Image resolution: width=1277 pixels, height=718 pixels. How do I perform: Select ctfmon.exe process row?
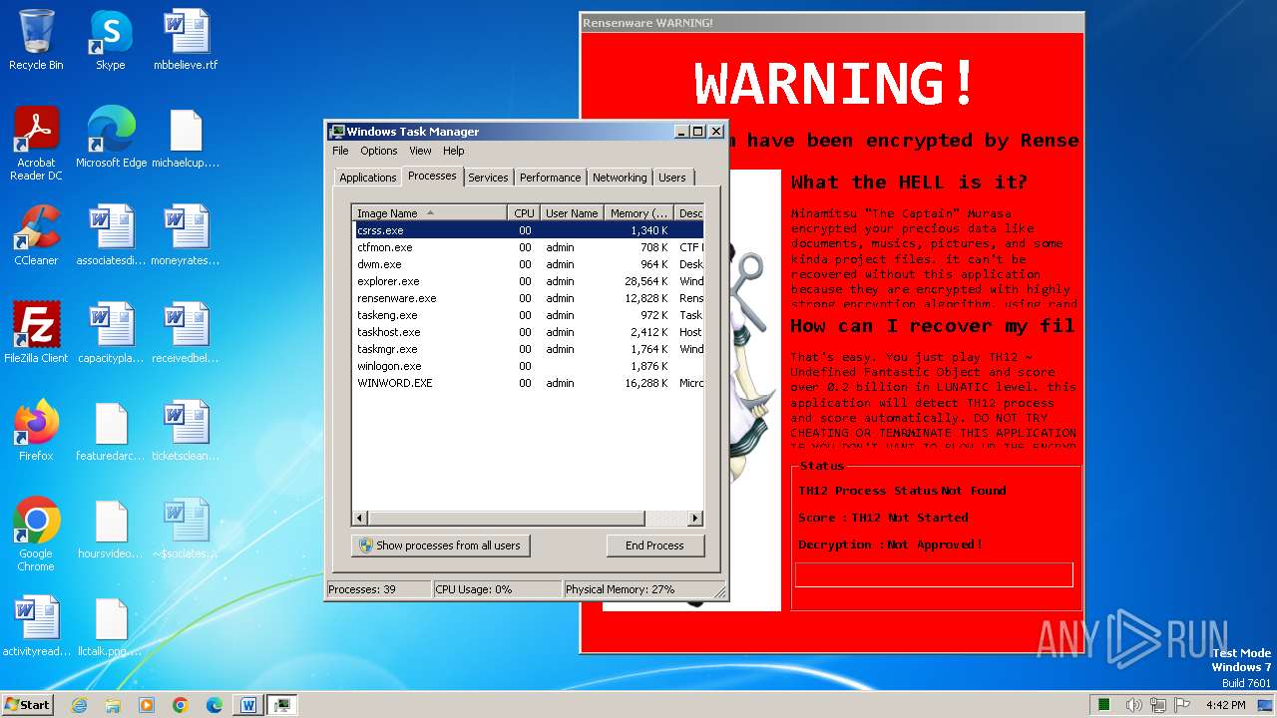[527, 247]
